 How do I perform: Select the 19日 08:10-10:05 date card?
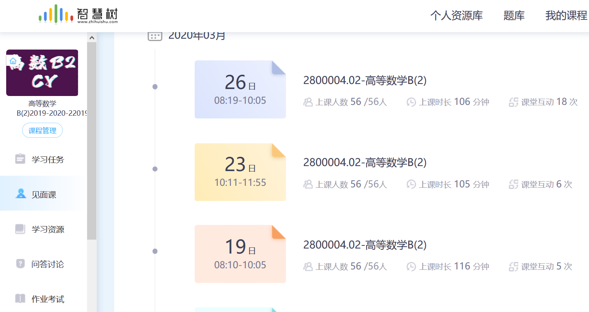240,254
